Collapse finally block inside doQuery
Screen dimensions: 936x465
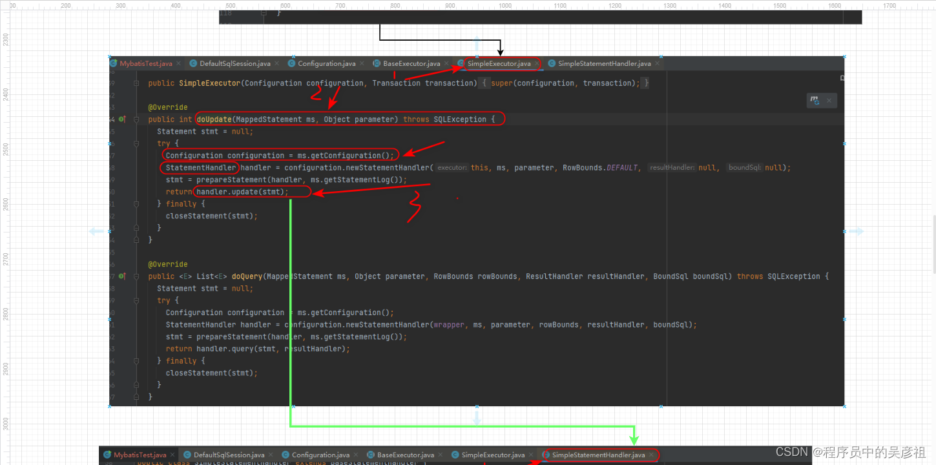tap(136, 360)
